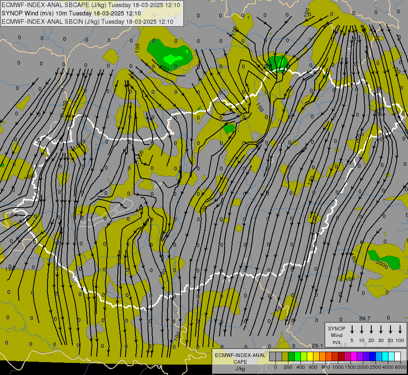Click the 'CAPE' word in color legend

pyautogui.click(x=240, y=362)
